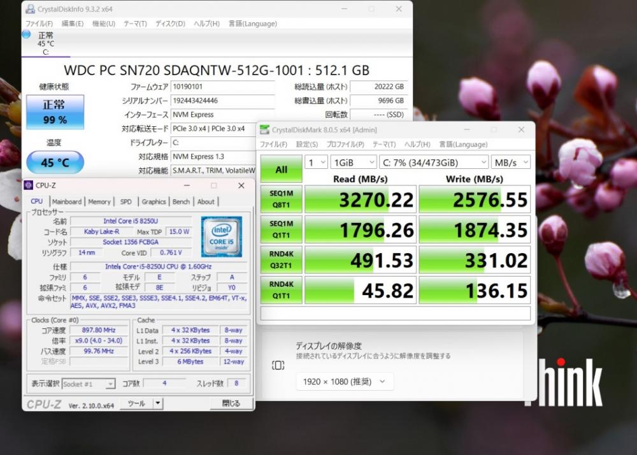Switch to the Memory tab in CPU-Z
The height and width of the screenshot is (455, 637).
[x=99, y=201]
